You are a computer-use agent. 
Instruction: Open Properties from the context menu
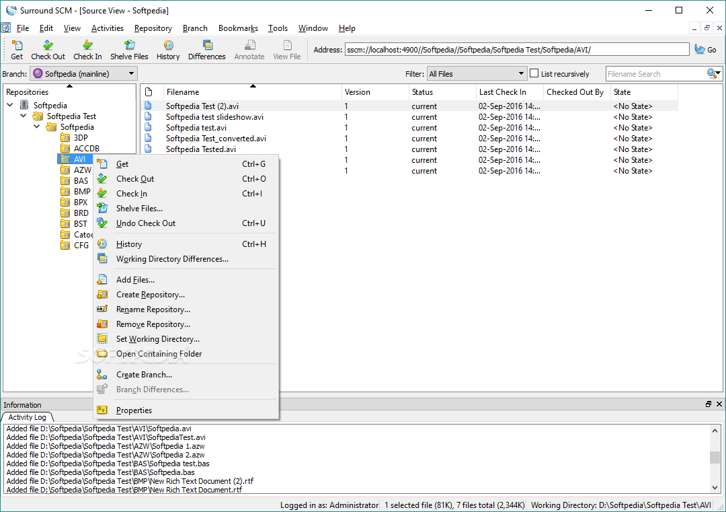coord(186,410)
